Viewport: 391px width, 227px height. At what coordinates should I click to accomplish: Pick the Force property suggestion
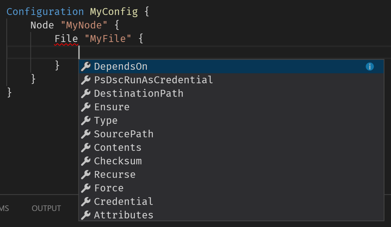231,188
